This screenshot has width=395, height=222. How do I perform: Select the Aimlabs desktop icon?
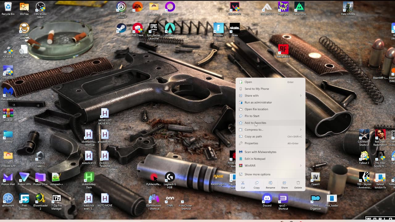point(170,30)
